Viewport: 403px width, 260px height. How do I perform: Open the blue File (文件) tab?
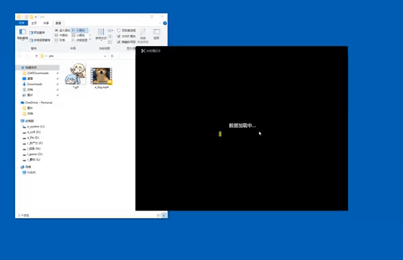point(21,23)
